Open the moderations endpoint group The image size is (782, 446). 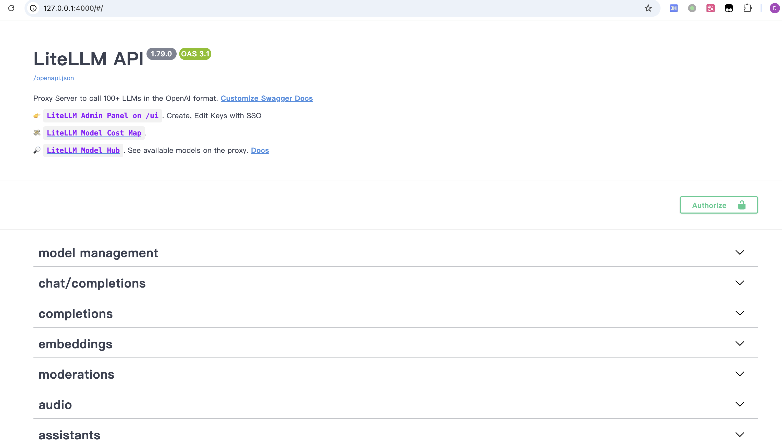click(x=76, y=374)
